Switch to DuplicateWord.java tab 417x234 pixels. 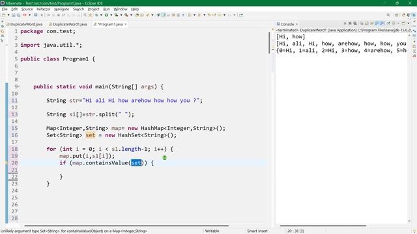click(x=25, y=24)
